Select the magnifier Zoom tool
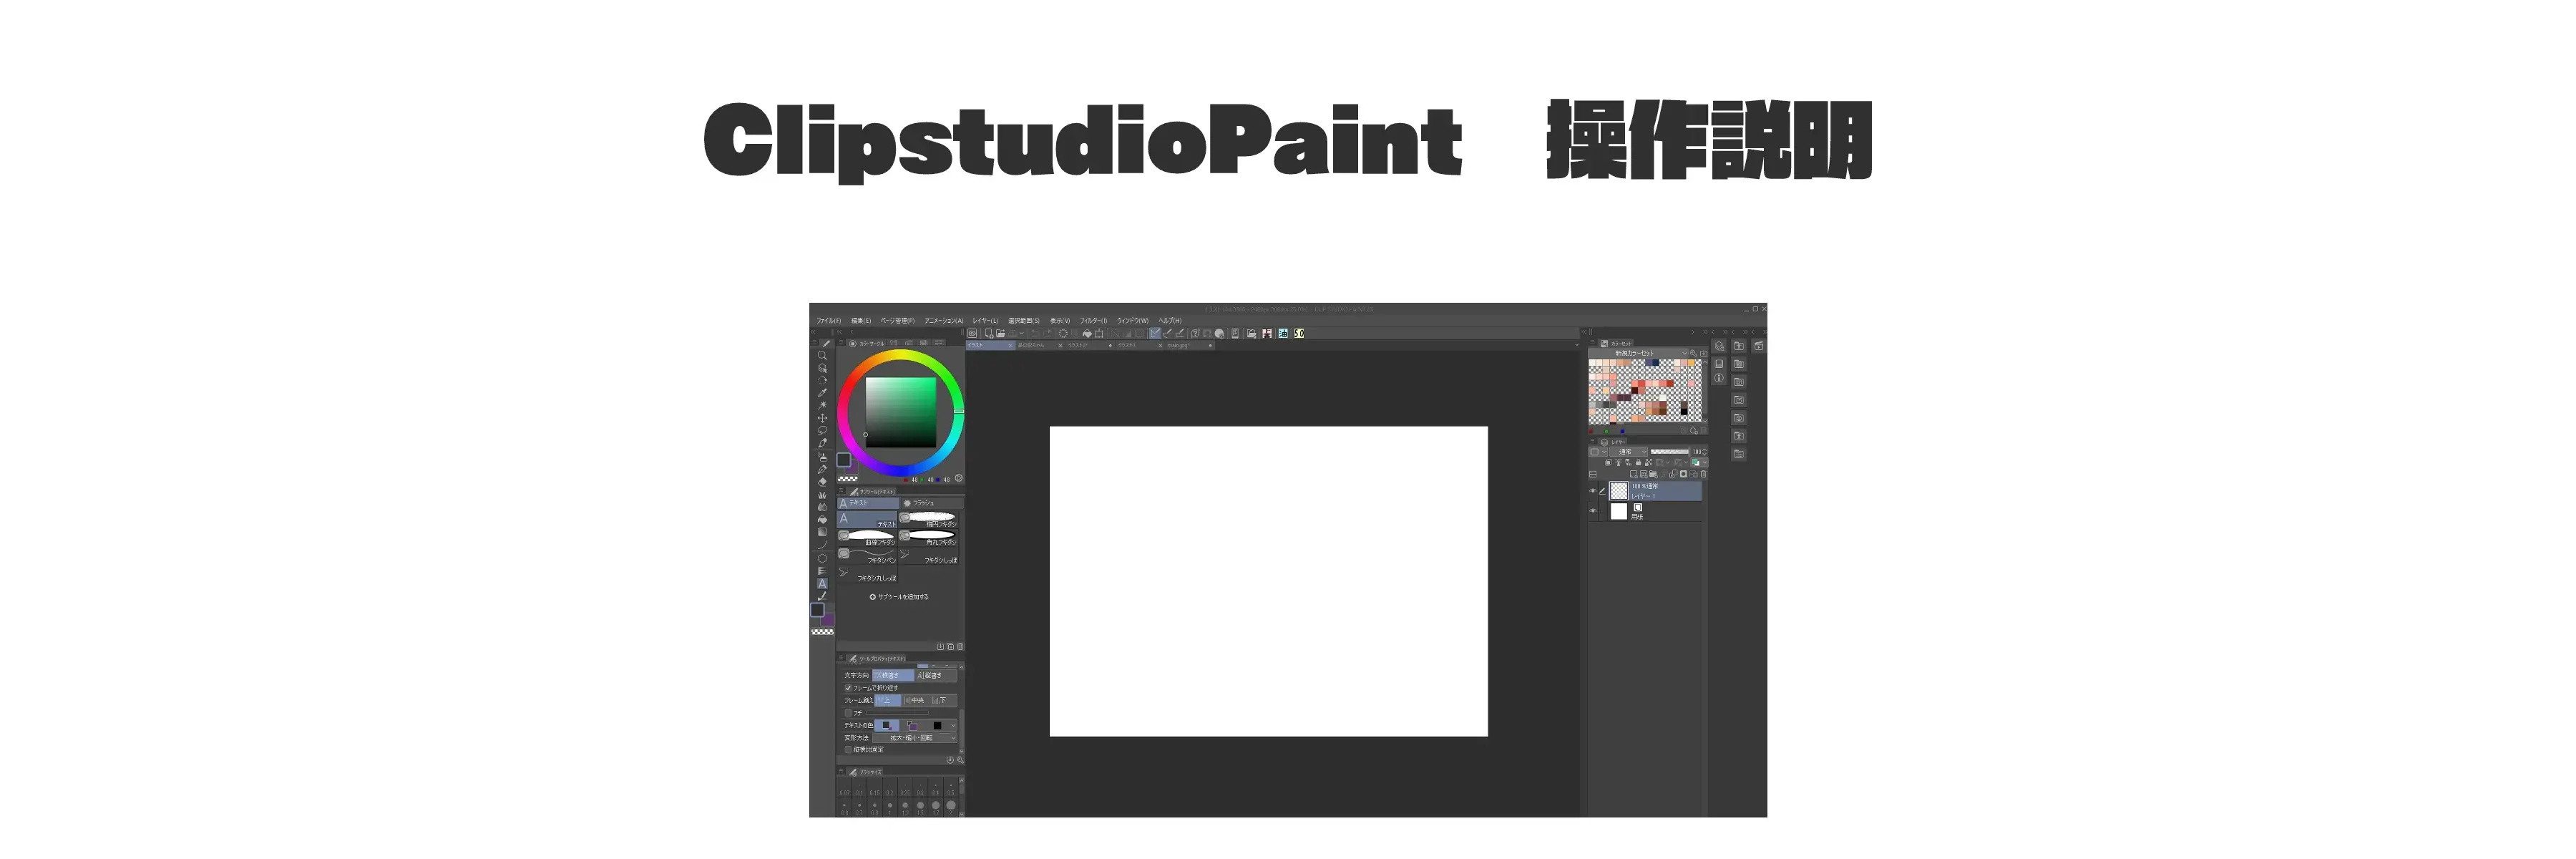 pos(822,356)
